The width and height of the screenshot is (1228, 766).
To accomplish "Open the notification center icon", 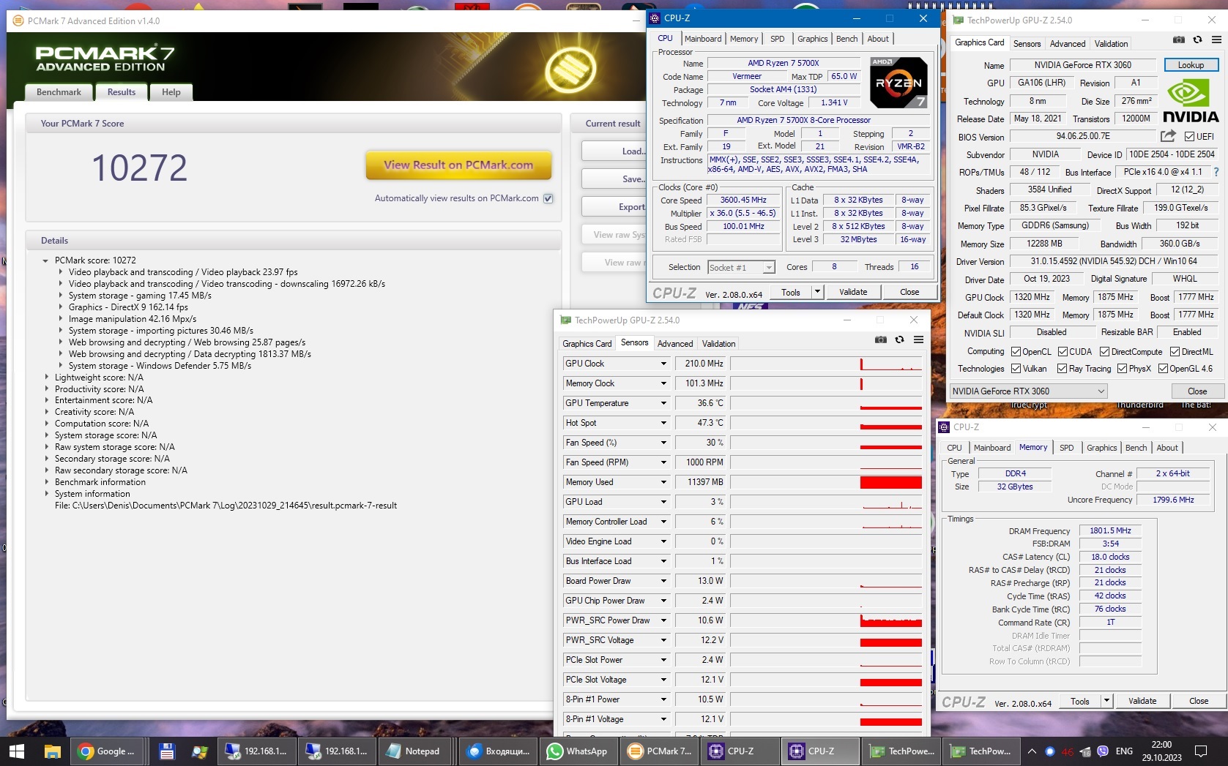I will tap(1201, 751).
